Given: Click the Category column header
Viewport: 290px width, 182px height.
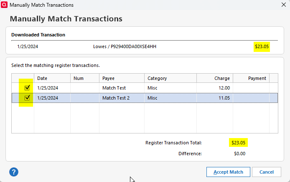Looking at the screenshot, I should click(x=170, y=78).
